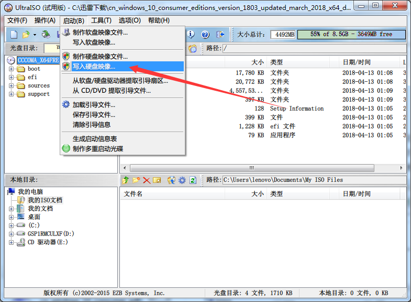
Task: Click the CD 驱动器(E:) drive icon
Action: (x=21, y=242)
